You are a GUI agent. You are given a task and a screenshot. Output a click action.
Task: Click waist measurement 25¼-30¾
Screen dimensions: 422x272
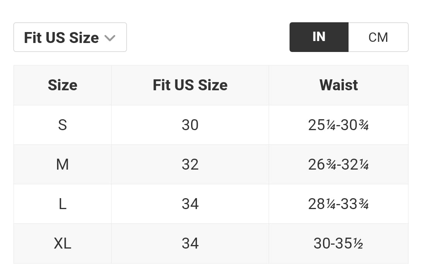click(338, 125)
